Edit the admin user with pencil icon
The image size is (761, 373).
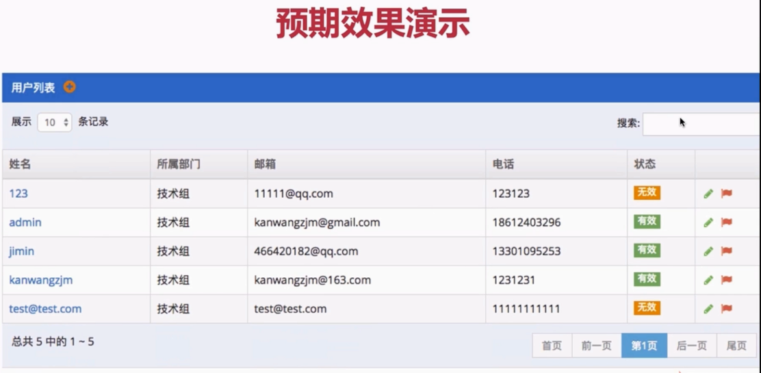[x=708, y=222]
